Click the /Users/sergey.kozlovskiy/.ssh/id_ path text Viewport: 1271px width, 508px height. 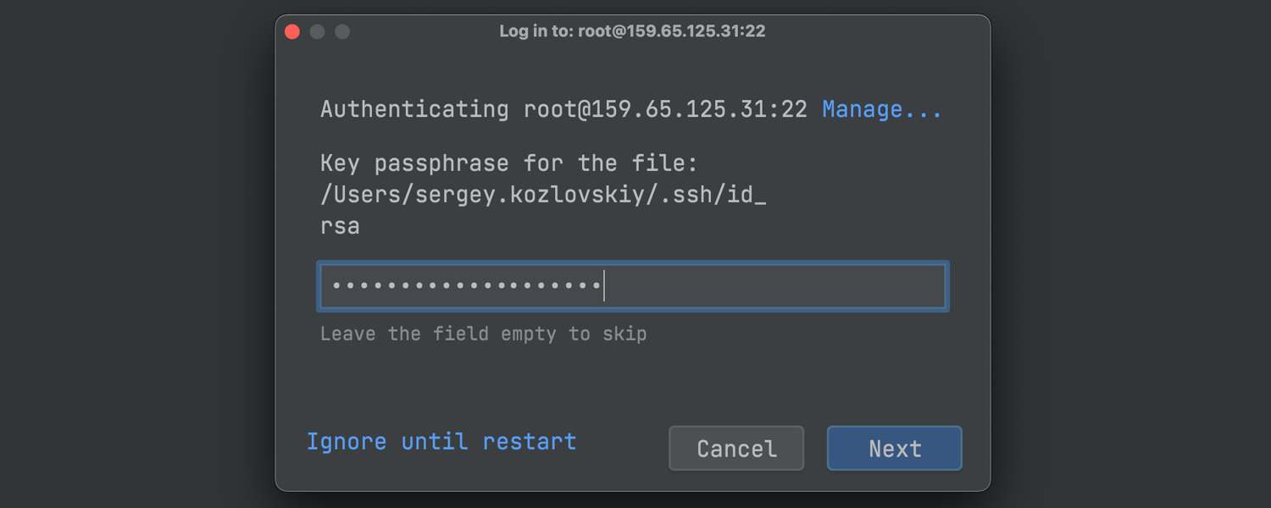point(543,195)
